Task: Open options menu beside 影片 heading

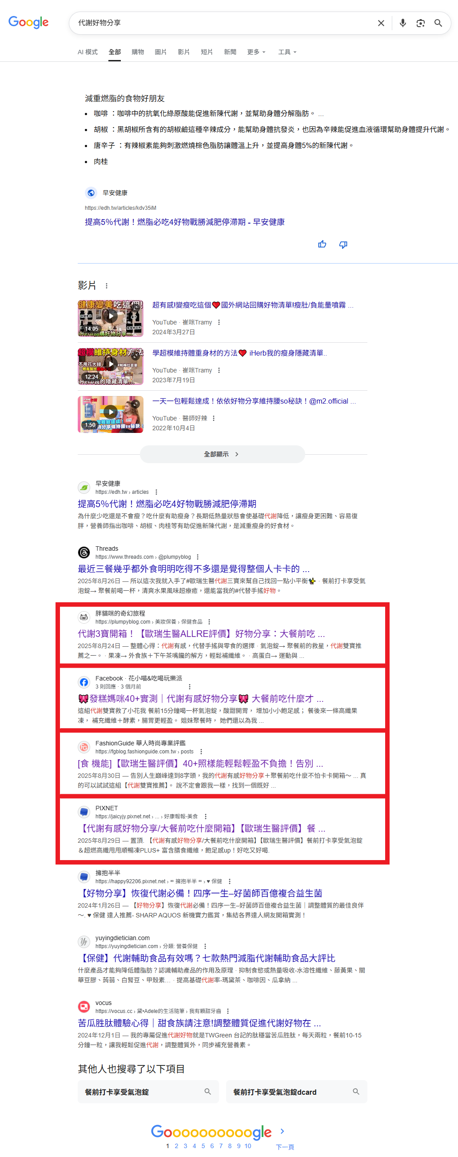Action: [x=107, y=286]
